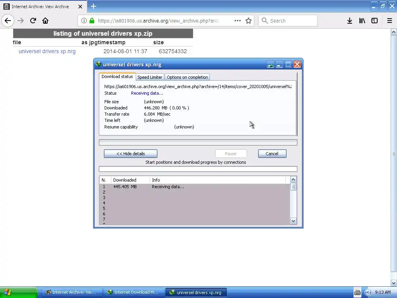Cancel the download
This screenshot has height=298, width=397.
[272, 154]
